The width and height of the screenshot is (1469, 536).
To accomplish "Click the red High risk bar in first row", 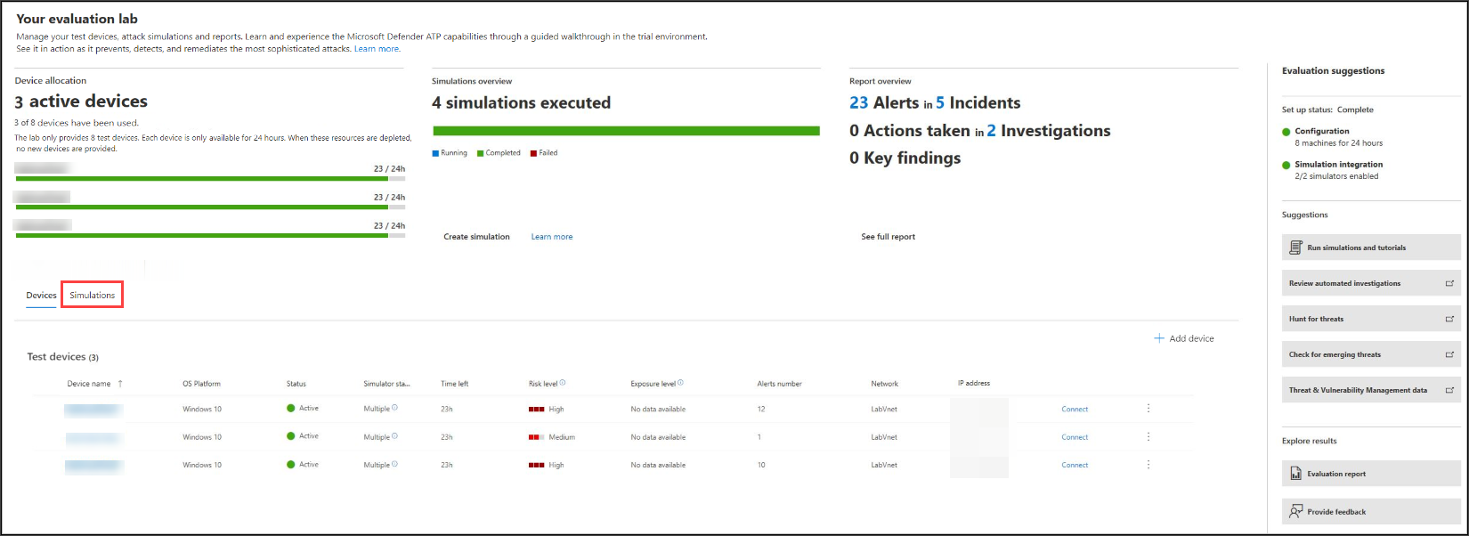I will [x=536, y=410].
